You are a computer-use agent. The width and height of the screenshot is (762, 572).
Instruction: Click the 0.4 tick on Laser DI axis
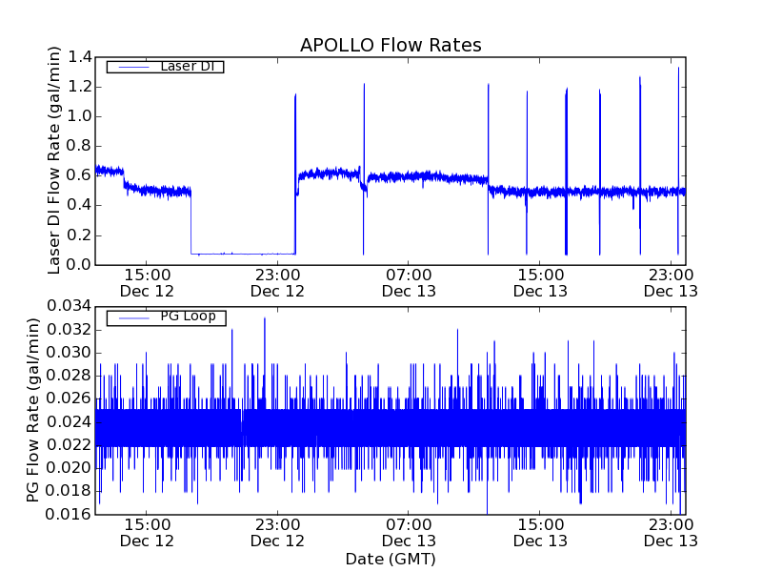(x=79, y=205)
